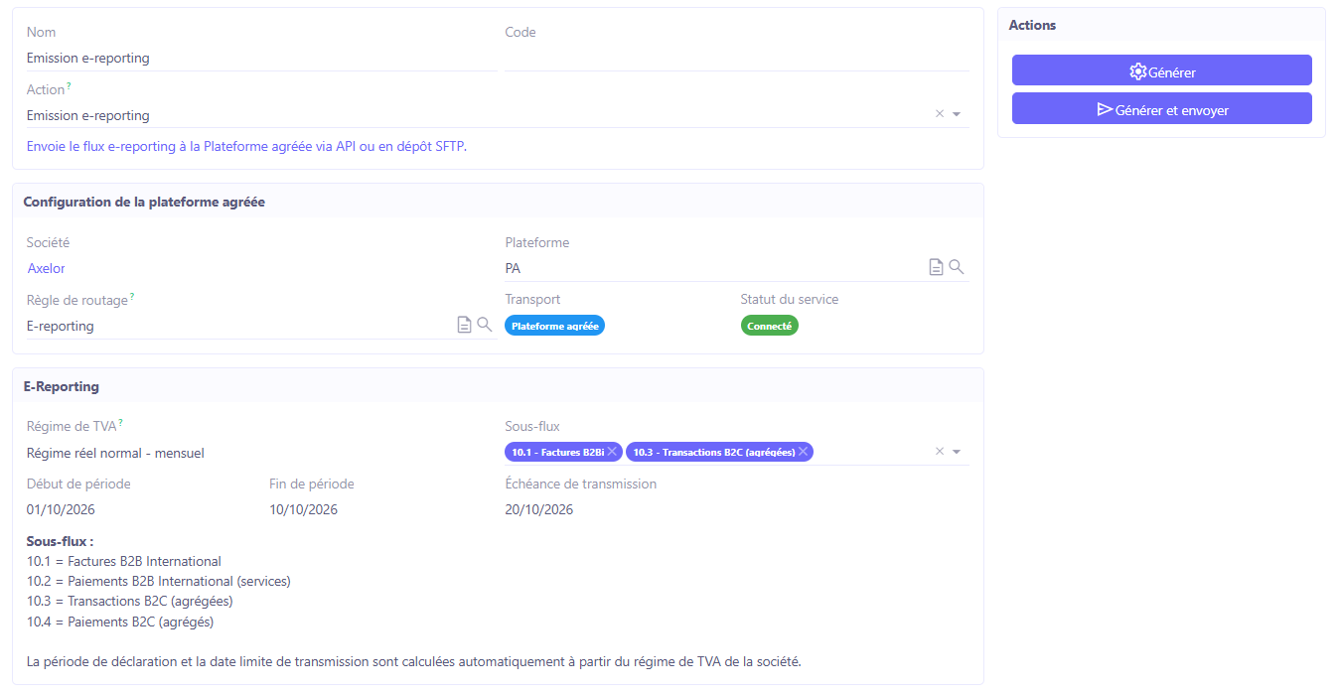Click the help mark beside Régime de TVA
This screenshot has height=692, width=1338.
tap(120, 424)
